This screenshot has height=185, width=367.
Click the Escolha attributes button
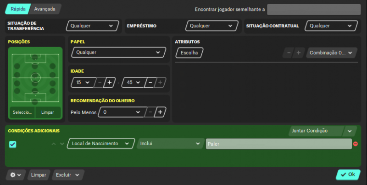189,53
